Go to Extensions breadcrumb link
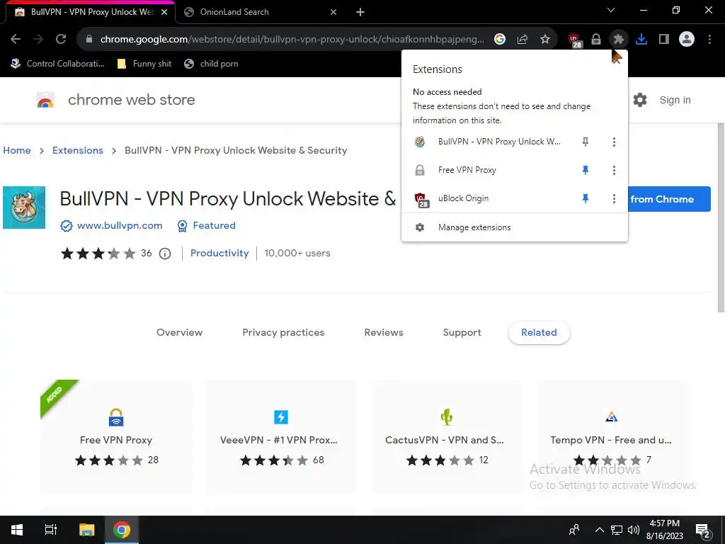Screen dimensions: 725x544 click(78, 150)
